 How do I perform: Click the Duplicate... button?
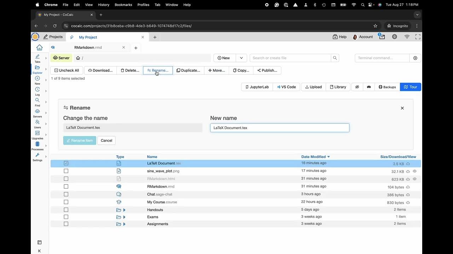click(188, 70)
